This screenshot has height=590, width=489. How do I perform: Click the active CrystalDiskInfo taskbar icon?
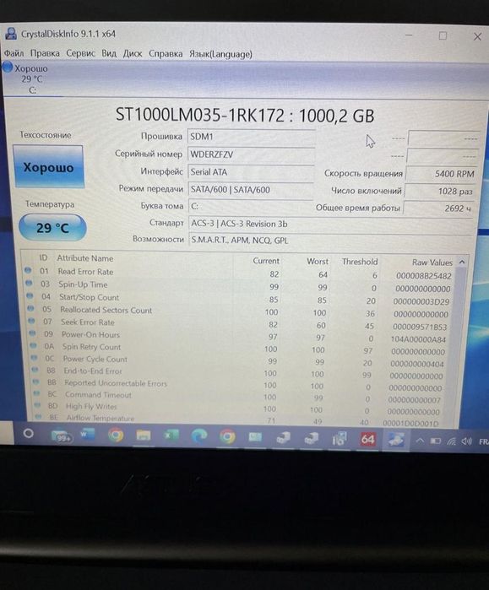395,440
